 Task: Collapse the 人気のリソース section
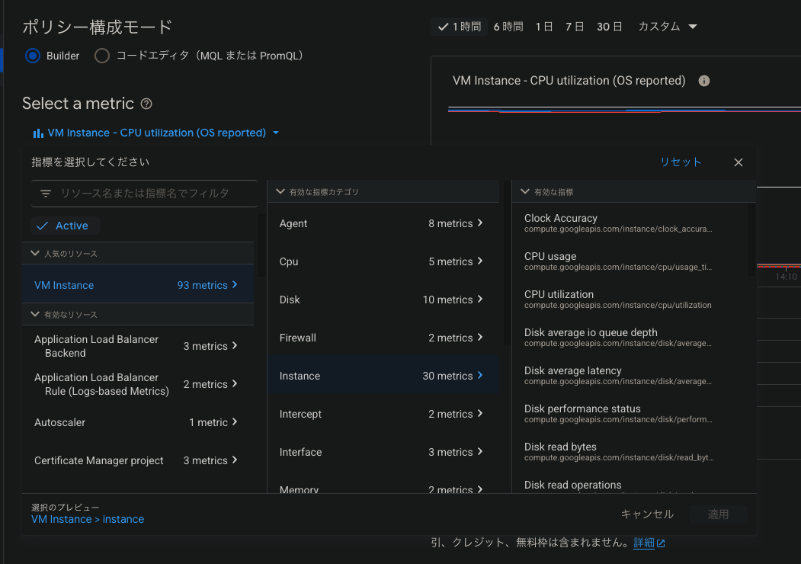point(35,253)
